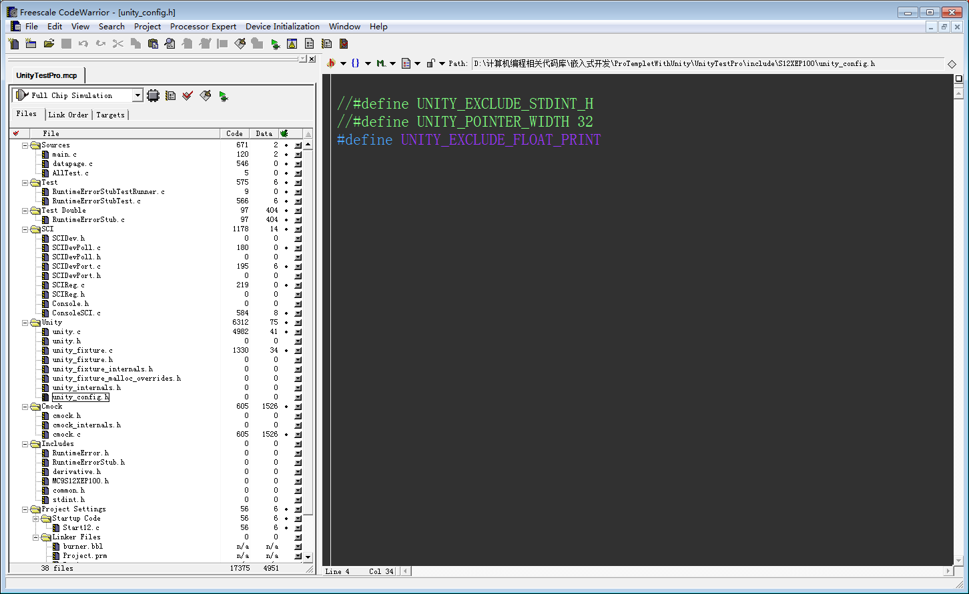
Task: Click the UNITY_EXCLUDE_FLOAT_PRINT define line in editor
Action: click(468, 139)
